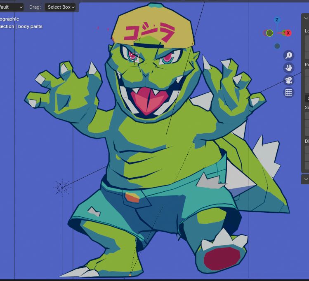Click the blue Z axis gizmo ball
The width and height of the screenshot is (309, 281).
point(277,20)
